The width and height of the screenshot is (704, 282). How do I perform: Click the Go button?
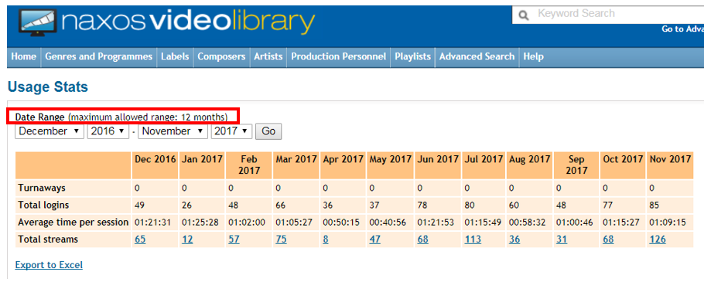point(268,132)
